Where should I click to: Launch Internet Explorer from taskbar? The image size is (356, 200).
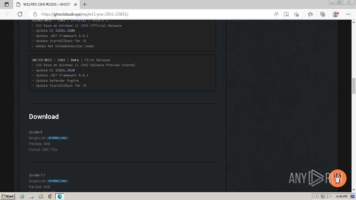coord(22,196)
